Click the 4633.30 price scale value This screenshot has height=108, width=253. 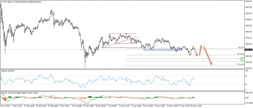(249, 44)
